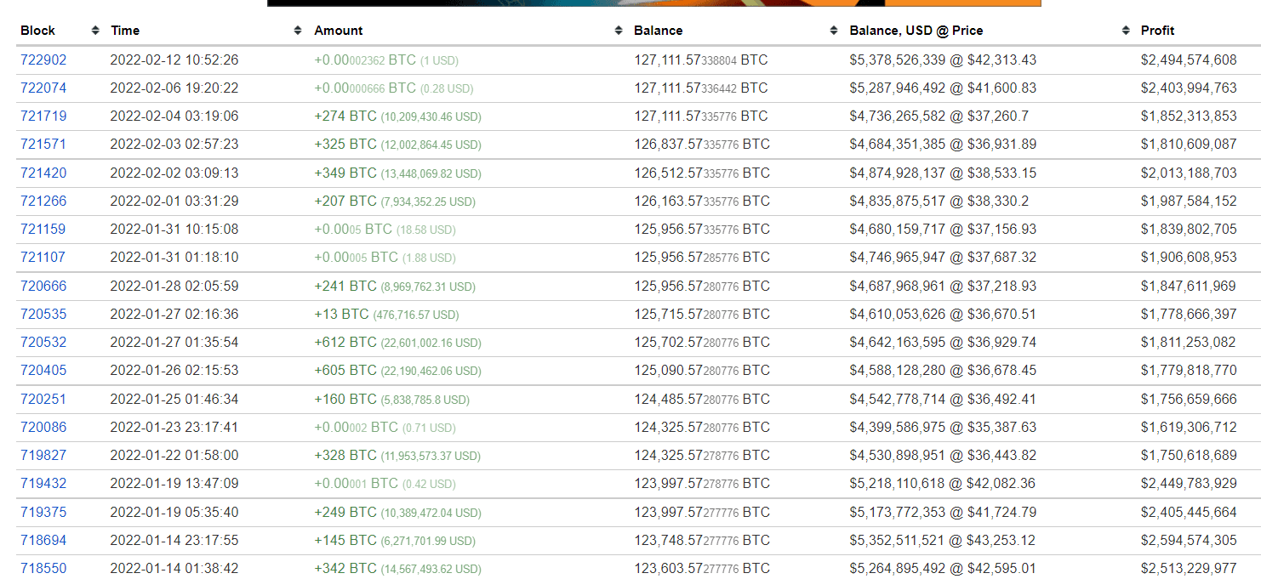Viewport: 1261px width, 579px height.
Task: Open block 721159 link
Action: (43, 230)
